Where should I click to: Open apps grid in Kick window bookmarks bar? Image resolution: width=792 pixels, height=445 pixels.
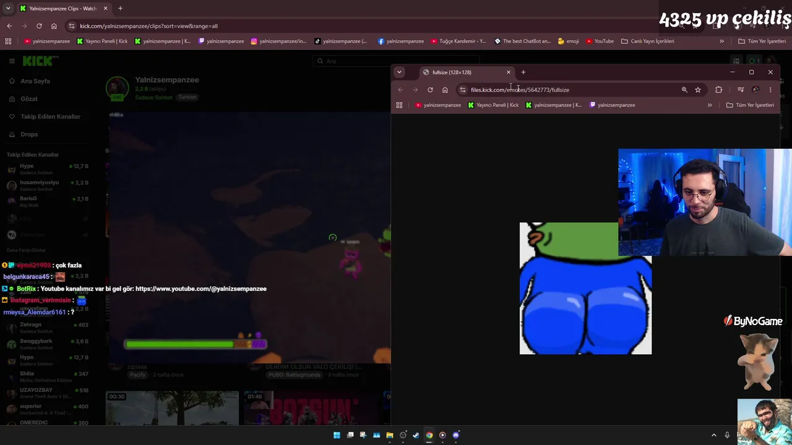8,41
